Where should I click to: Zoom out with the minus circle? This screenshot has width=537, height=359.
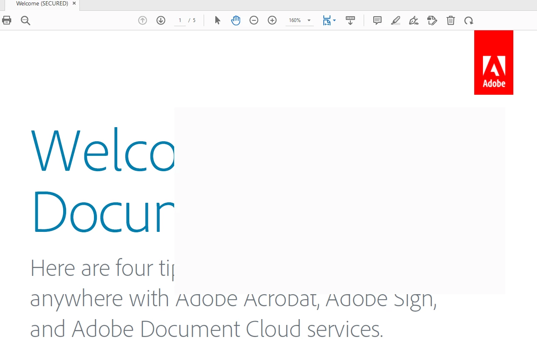click(x=254, y=20)
